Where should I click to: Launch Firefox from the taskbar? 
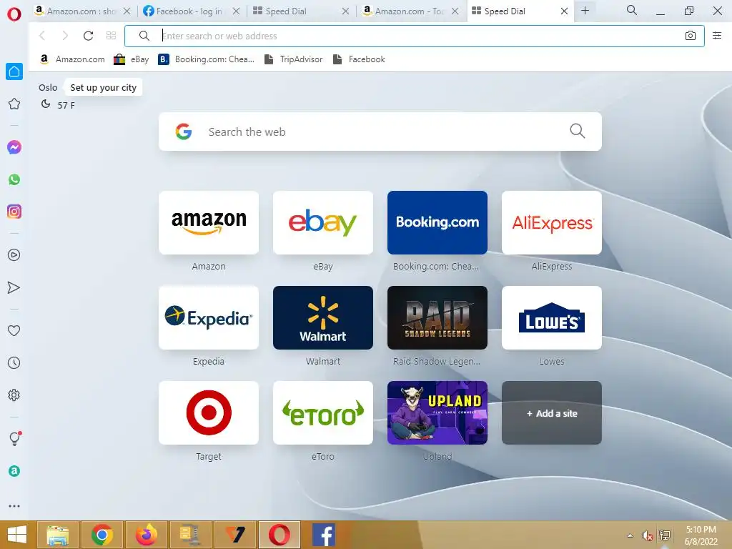click(x=146, y=535)
